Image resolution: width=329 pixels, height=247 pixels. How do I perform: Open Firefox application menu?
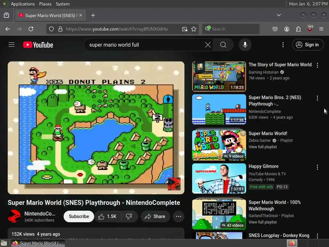point(321,29)
